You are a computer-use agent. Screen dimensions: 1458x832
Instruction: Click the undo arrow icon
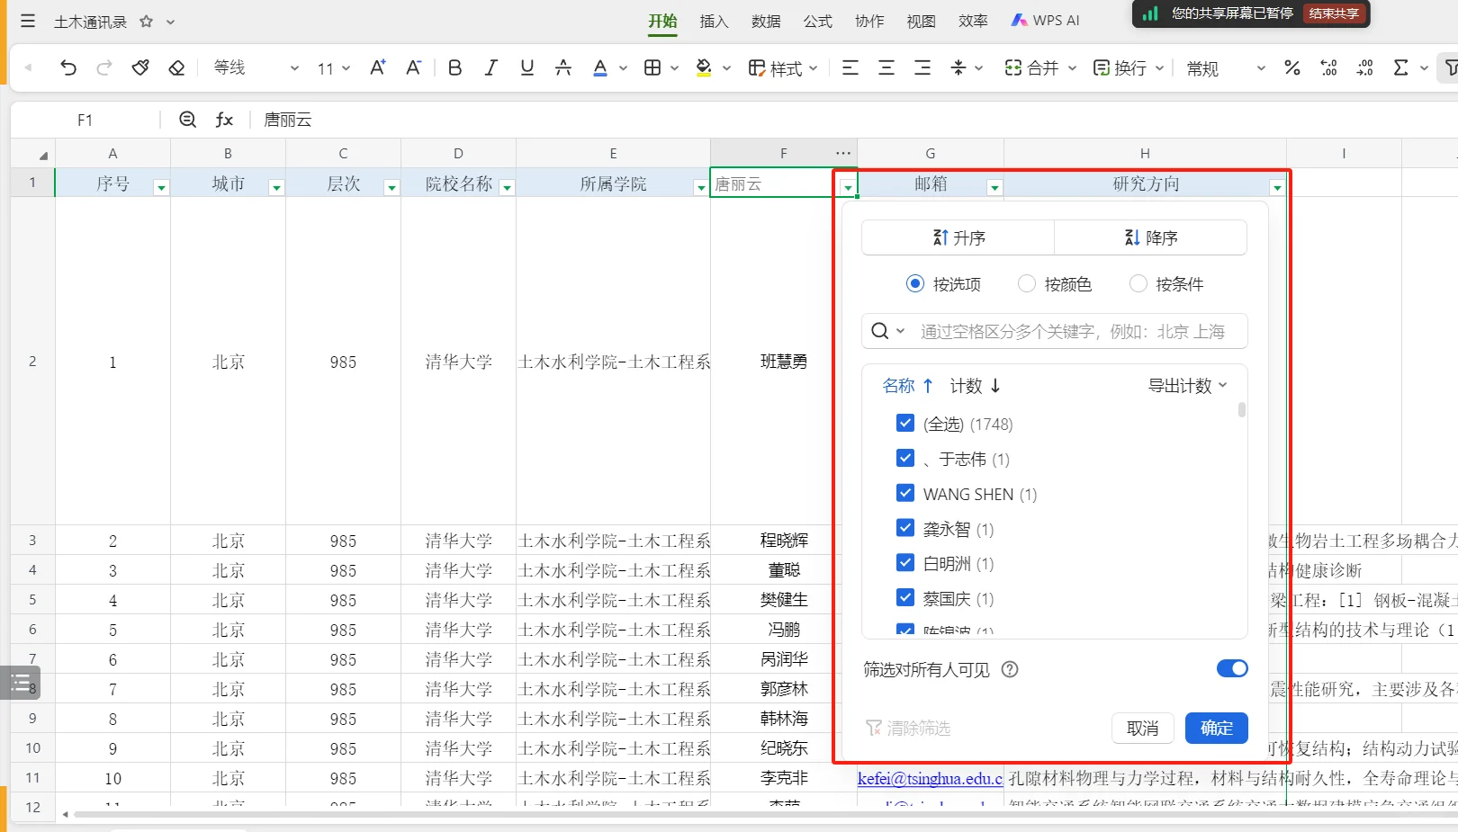pyautogui.click(x=68, y=67)
